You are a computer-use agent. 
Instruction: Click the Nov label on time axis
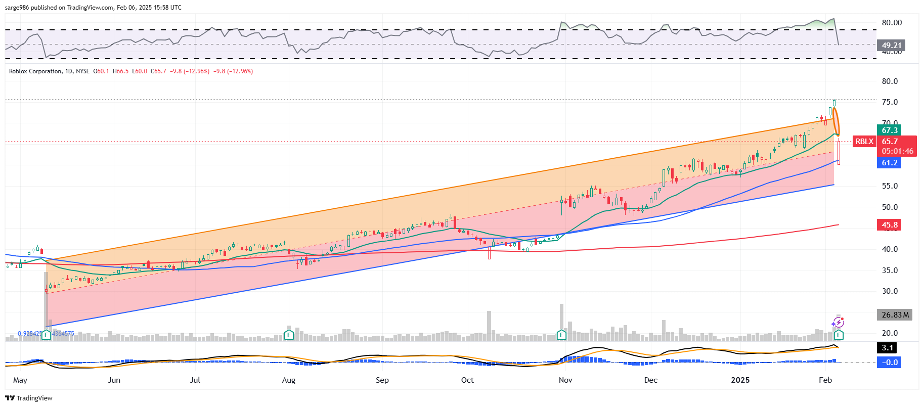click(565, 380)
